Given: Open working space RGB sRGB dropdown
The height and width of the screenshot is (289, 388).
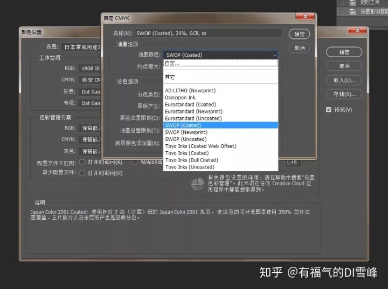Looking at the screenshot, I should click(x=89, y=69).
